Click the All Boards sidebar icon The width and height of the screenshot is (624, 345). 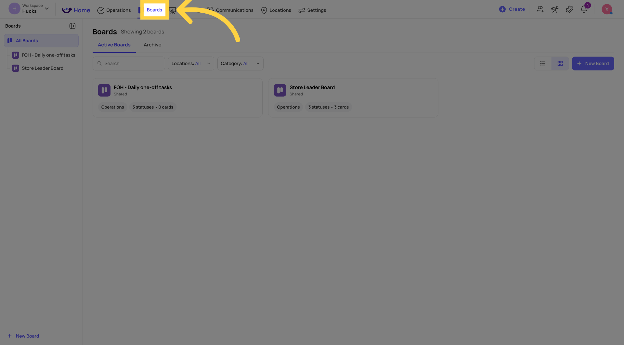[10, 41]
